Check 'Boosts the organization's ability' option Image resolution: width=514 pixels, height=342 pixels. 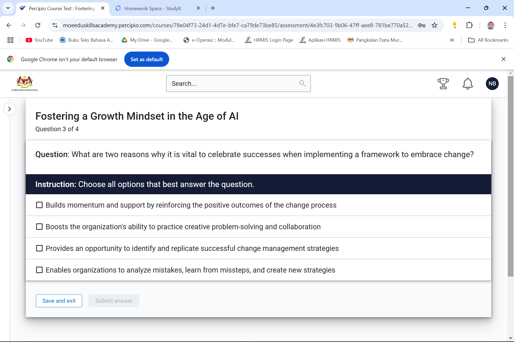tap(39, 227)
